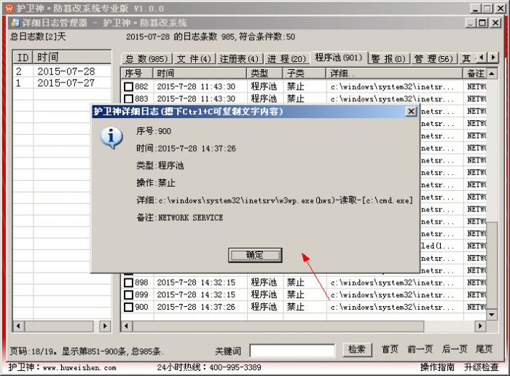The image size is (510, 376).
Task: Tick the checkbox for log row 900
Action: pos(128,307)
